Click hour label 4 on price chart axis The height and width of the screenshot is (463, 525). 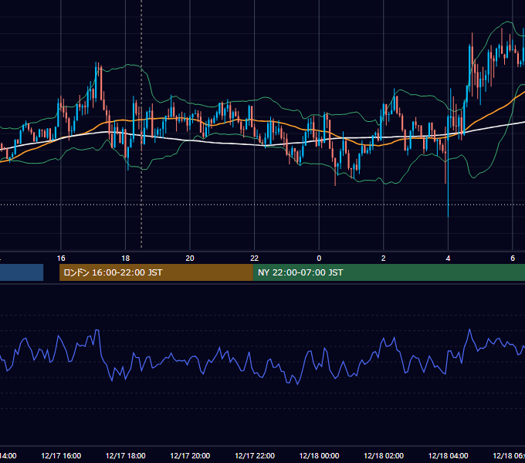pyautogui.click(x=448, y=259)
